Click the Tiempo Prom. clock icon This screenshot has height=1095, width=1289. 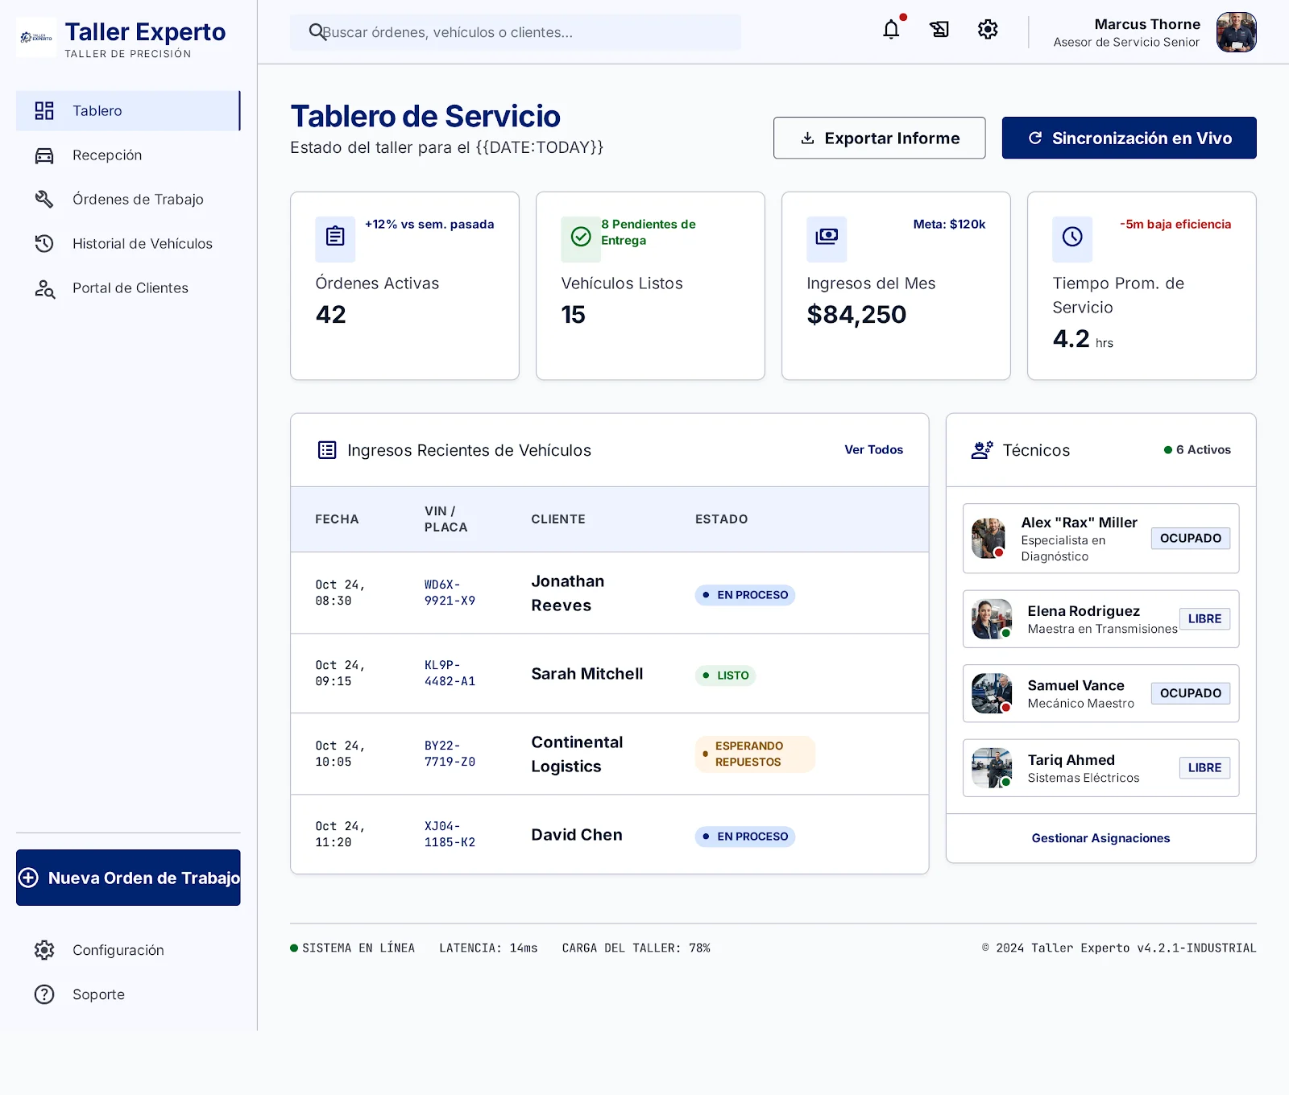(x=1072, y=238)
